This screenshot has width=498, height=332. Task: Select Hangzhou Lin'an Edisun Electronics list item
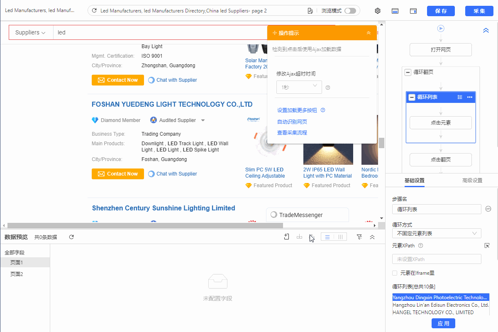click(x=441, y=305)
